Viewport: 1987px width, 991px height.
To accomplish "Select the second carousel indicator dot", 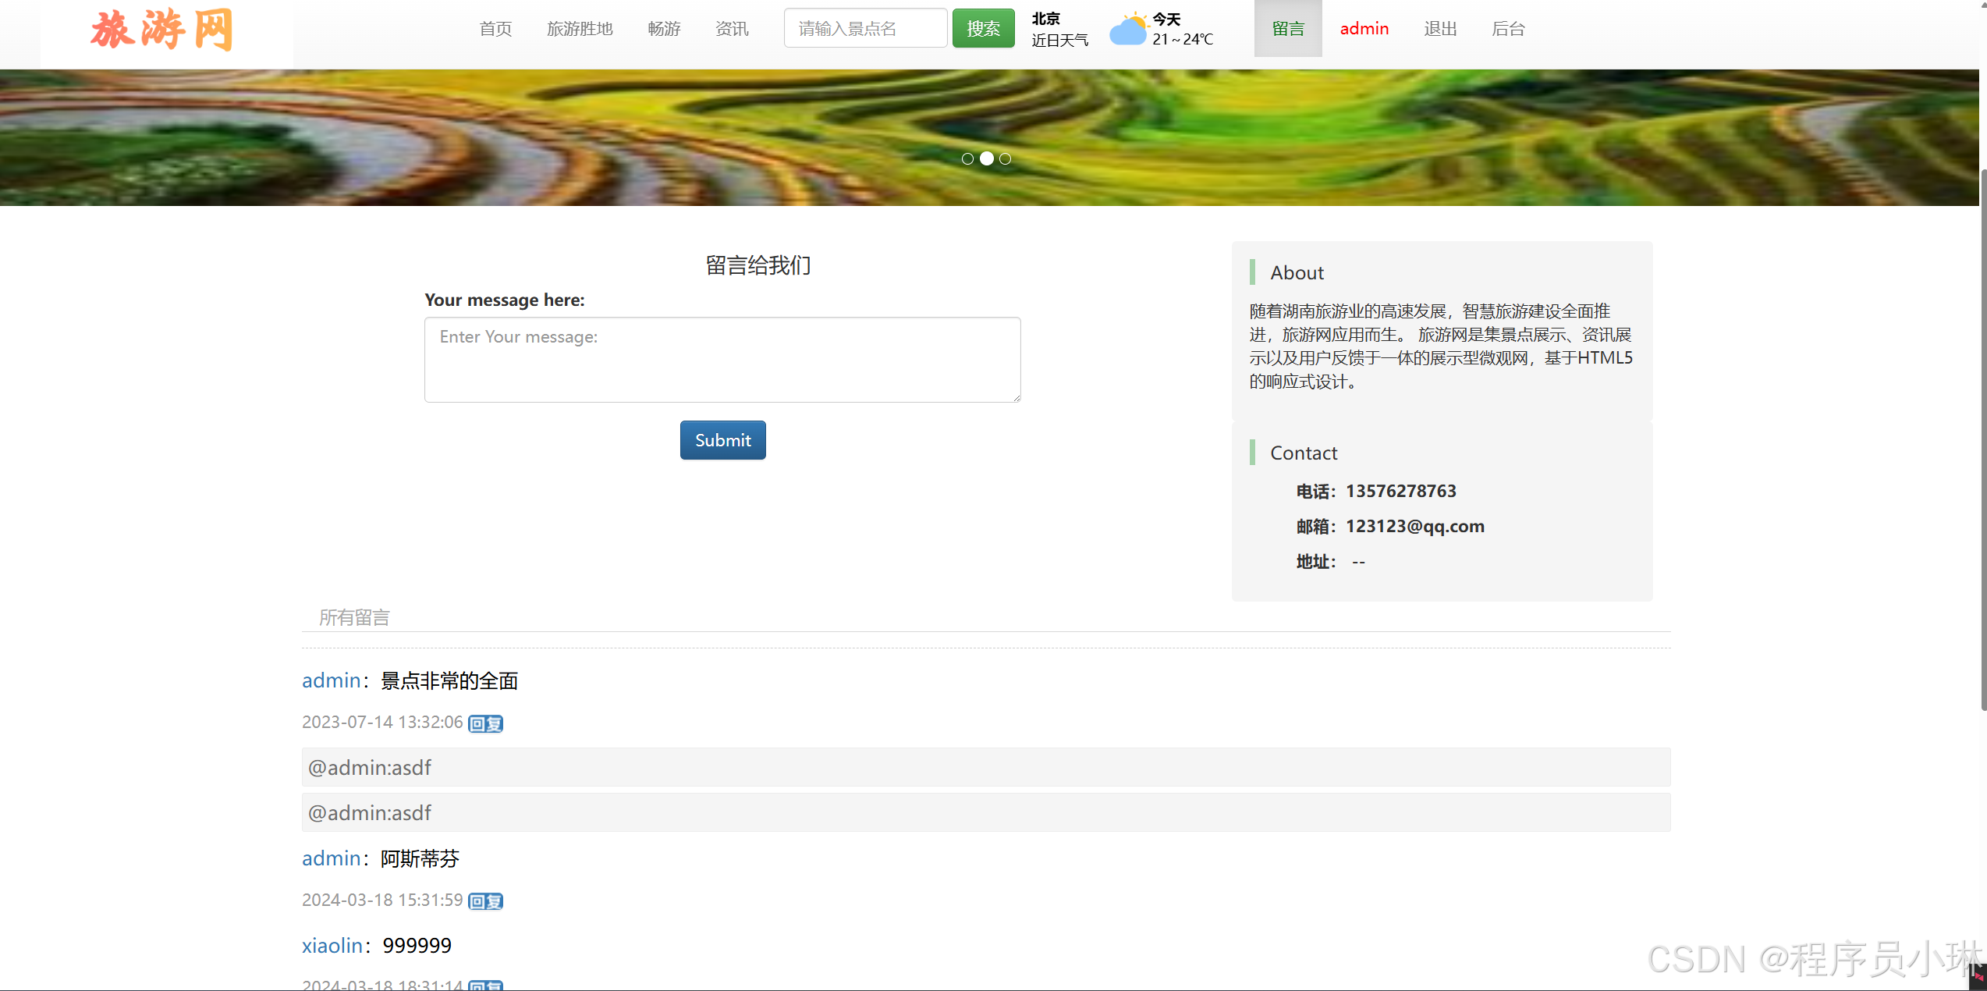I will pyautogui.click(x=986, y=158).
